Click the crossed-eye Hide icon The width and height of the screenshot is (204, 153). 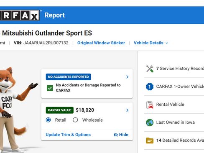(116, 135)
